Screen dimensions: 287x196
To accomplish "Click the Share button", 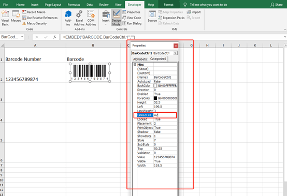I will click(277, 5).
